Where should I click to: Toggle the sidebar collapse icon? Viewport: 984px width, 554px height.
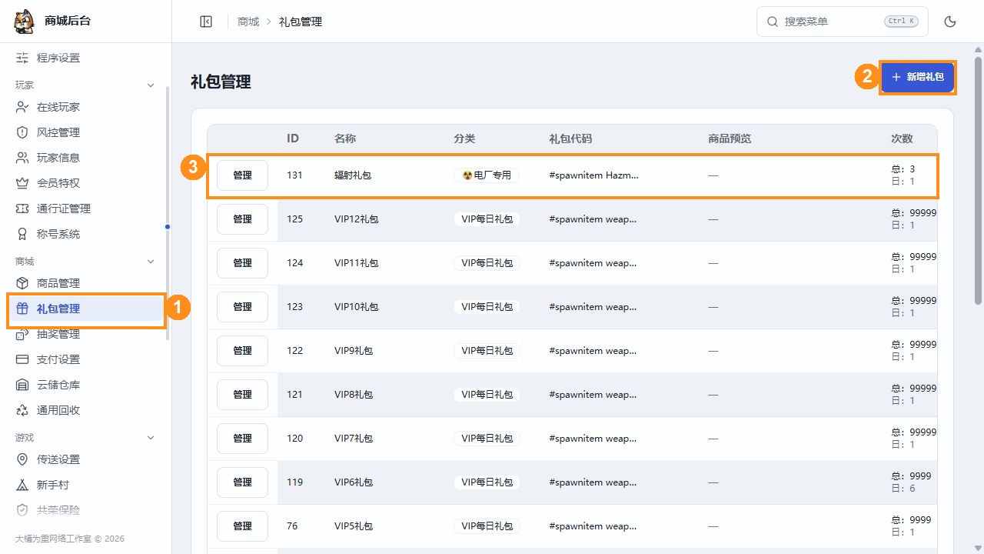click(x=206, y=22)
